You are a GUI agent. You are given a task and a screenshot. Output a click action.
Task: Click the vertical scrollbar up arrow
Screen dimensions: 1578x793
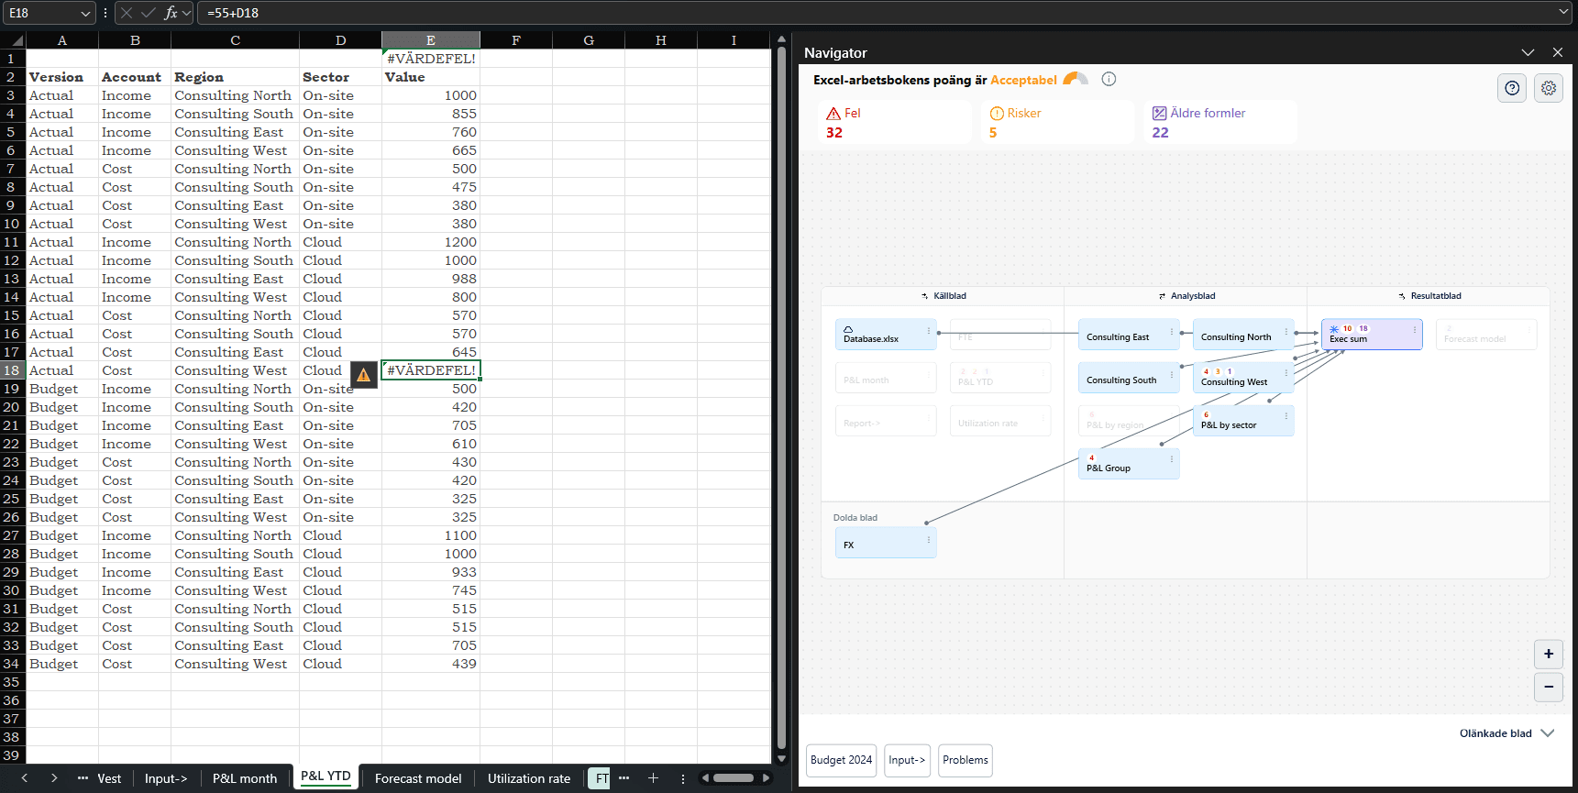(x=781, y=39)
